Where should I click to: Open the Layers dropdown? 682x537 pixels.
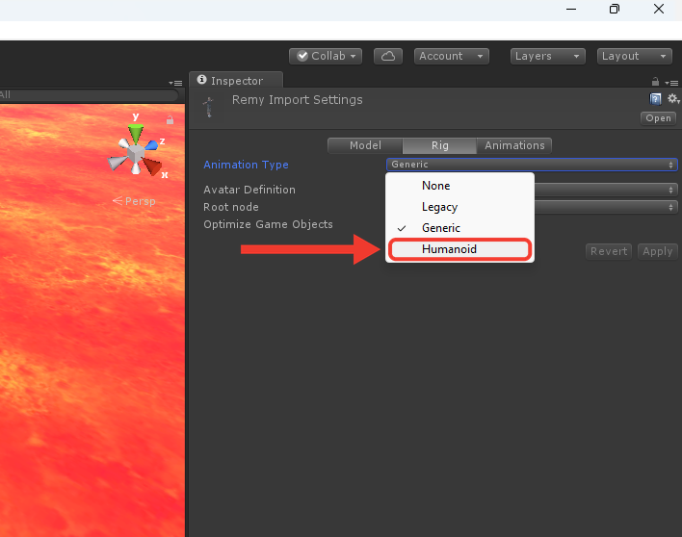(547, 56)
